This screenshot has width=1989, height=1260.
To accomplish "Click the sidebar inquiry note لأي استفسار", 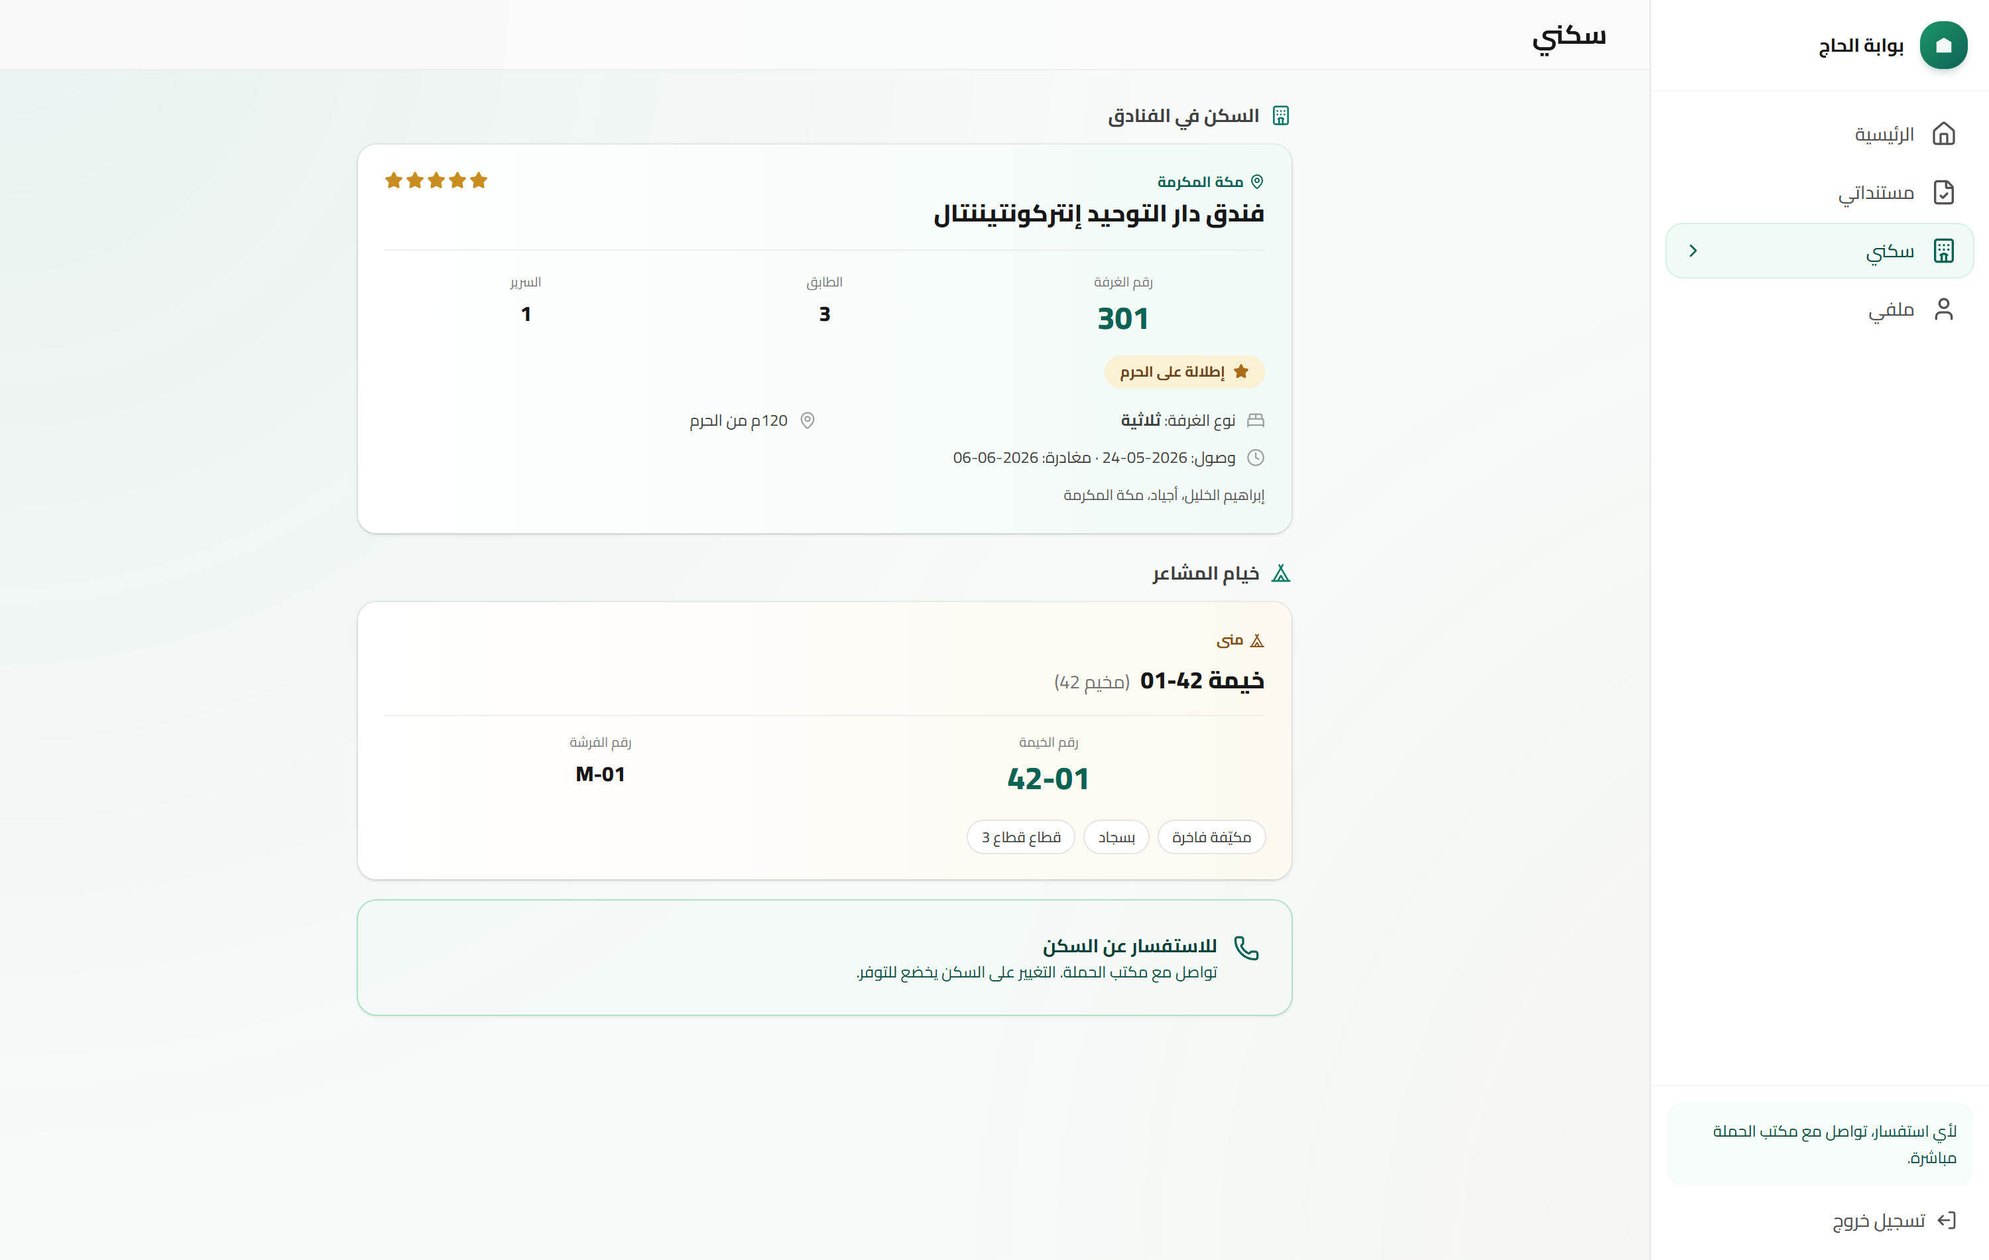I will tap(1820, 1143).
